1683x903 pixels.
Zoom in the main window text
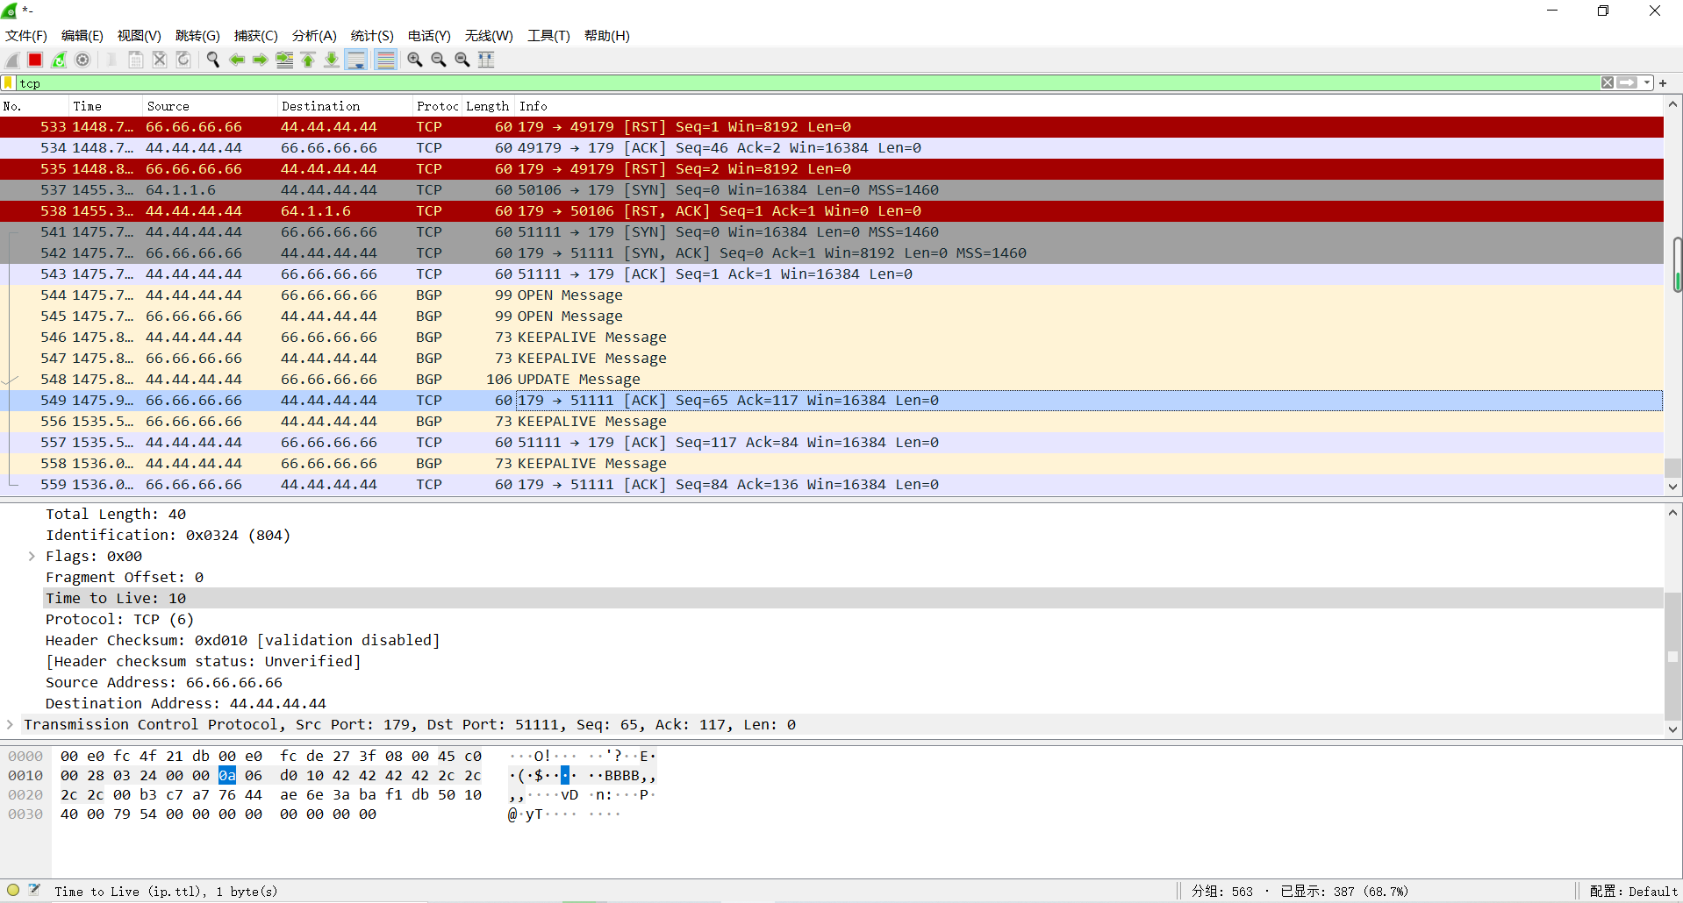(x=415, y=60)
